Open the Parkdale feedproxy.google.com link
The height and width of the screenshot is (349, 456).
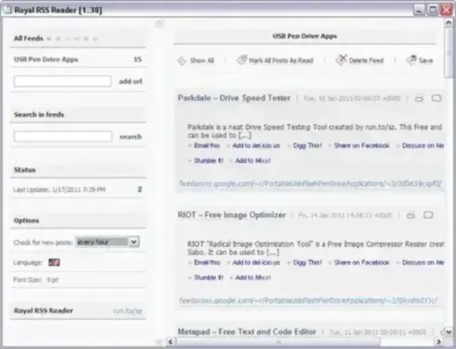point(311,184)
